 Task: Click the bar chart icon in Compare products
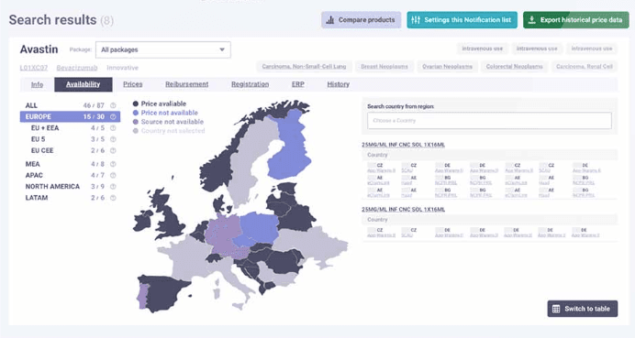330,20
